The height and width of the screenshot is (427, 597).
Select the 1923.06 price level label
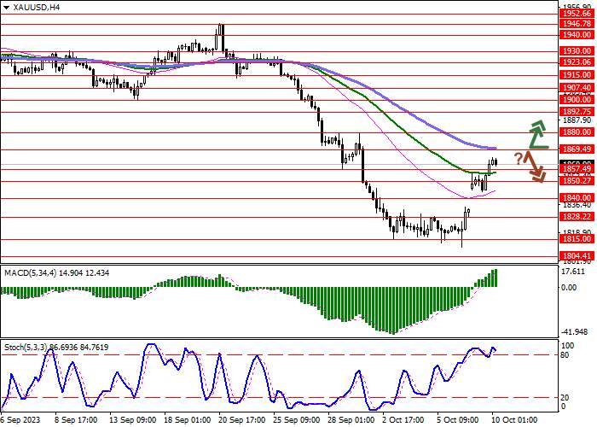[x=577, y=62]
